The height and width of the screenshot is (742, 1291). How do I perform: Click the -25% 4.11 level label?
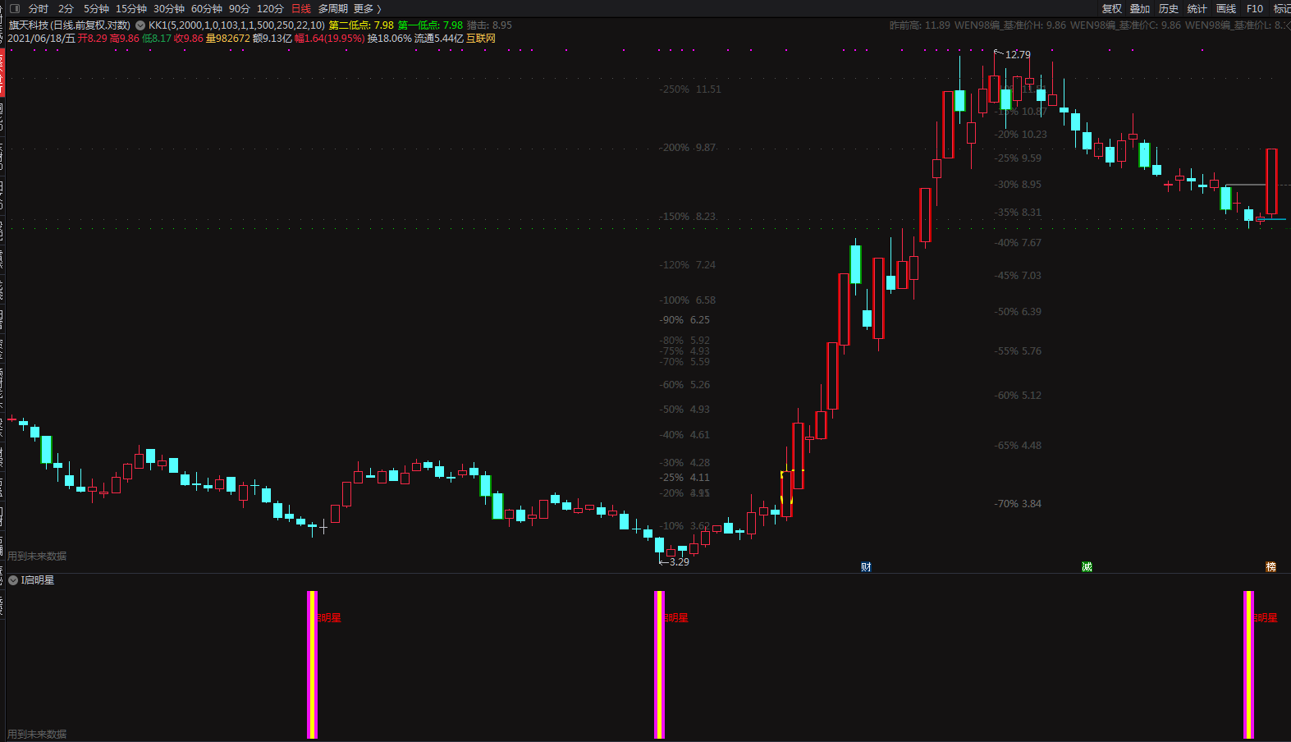pyautogui.click(x=684, y=478)
